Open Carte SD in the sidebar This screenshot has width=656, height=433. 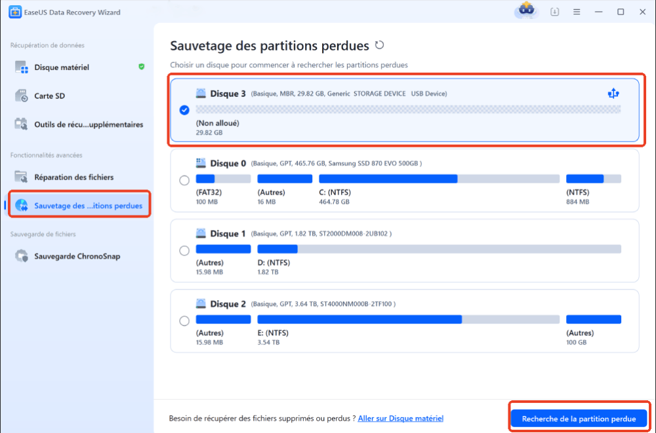point(79,96)
